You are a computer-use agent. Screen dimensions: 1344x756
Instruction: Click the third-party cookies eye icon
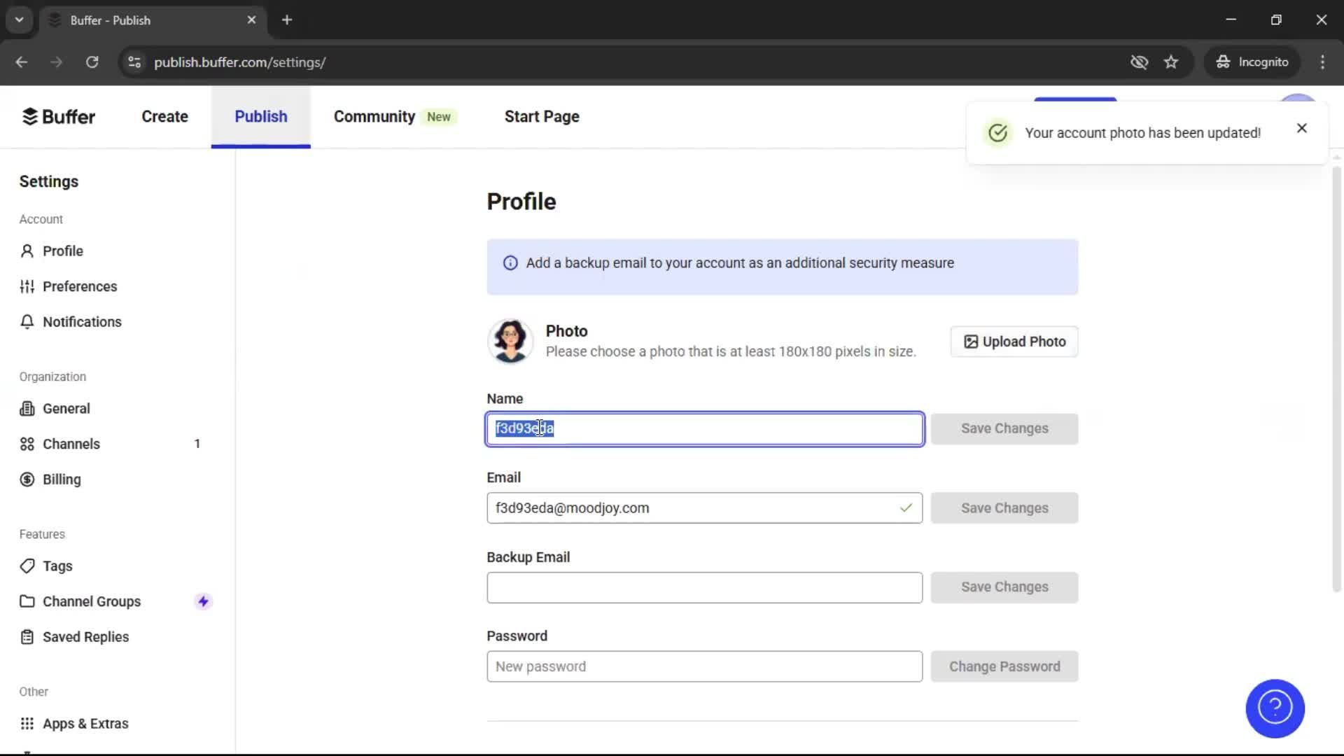point(1140,62)
